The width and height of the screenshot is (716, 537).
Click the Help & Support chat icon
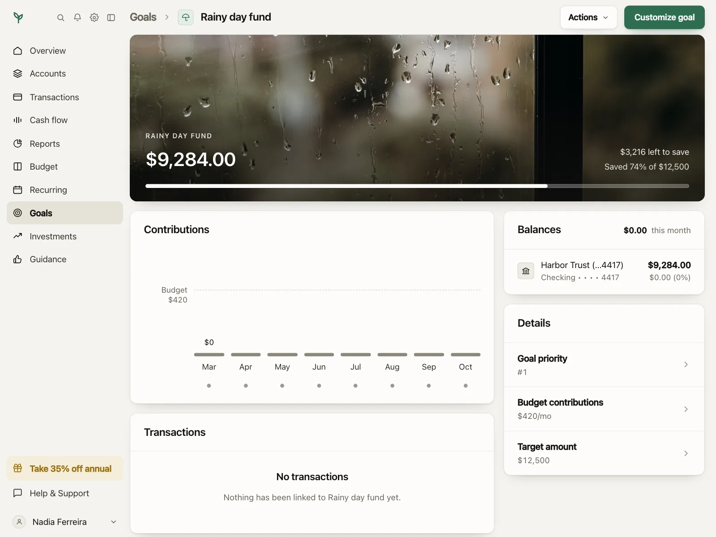pyautogui.click(x=18, y=493)
